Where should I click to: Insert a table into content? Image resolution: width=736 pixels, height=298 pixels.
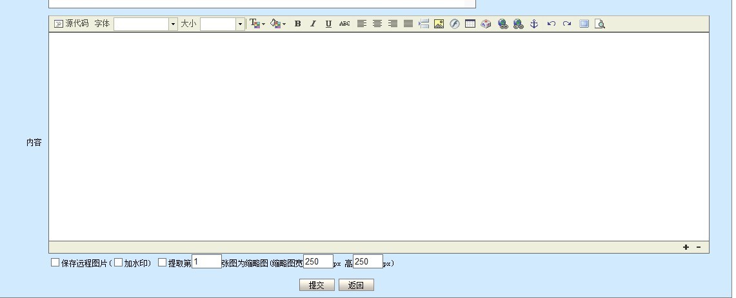tap(470, 24)
